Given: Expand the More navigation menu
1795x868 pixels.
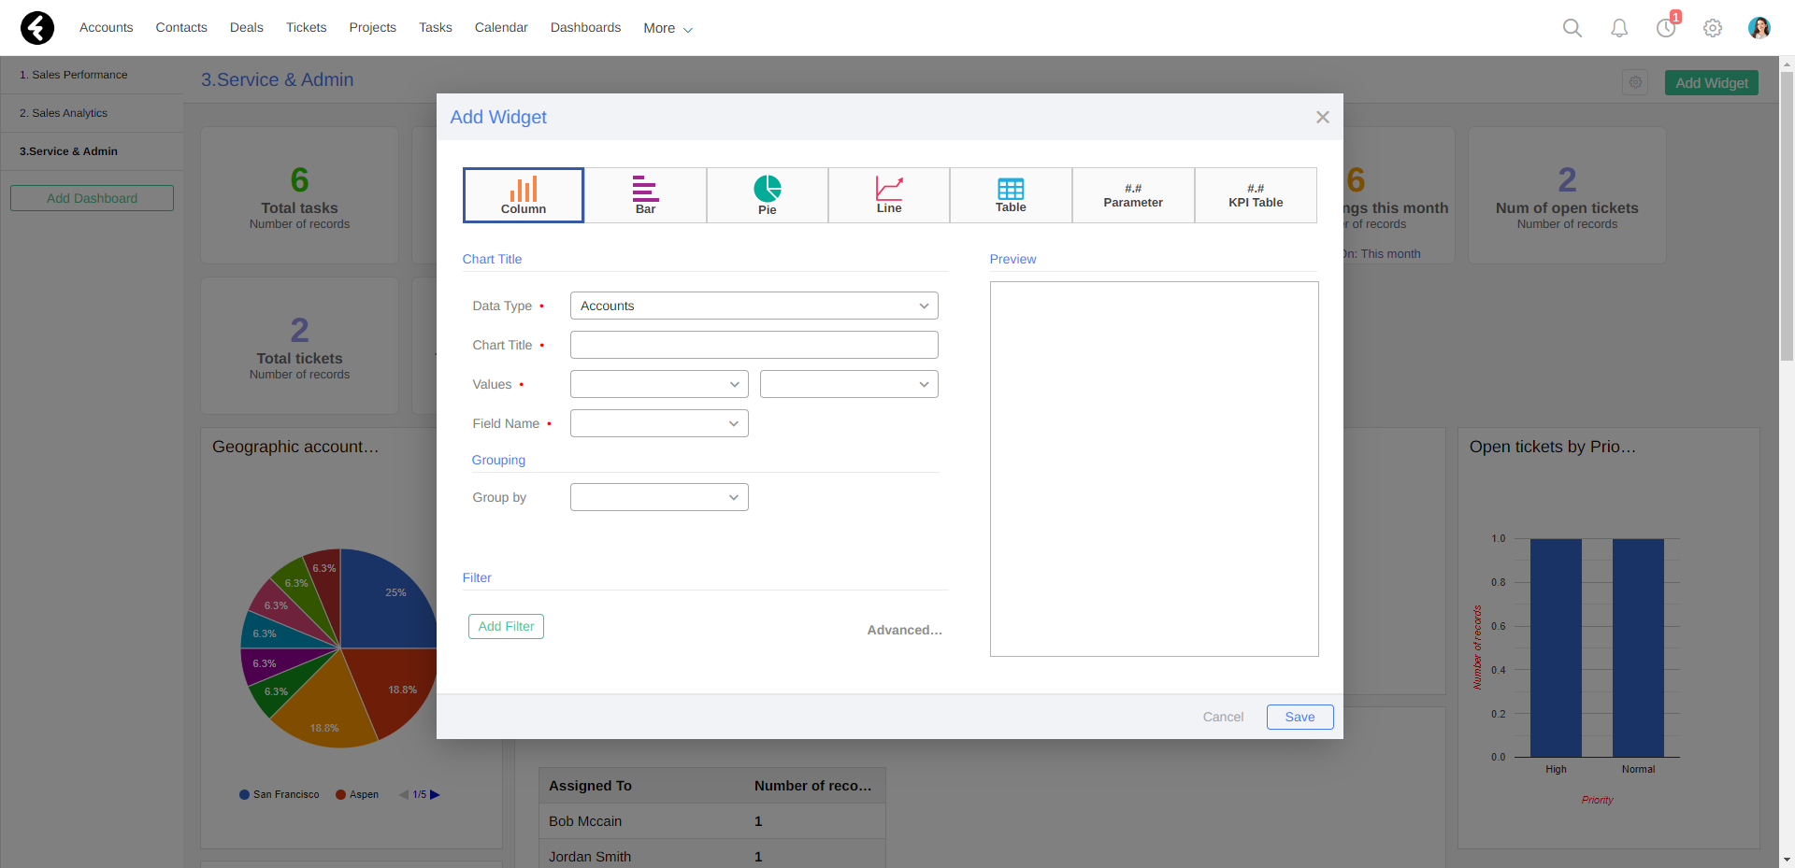Looking at the screenshot, I should coord(666,28).
